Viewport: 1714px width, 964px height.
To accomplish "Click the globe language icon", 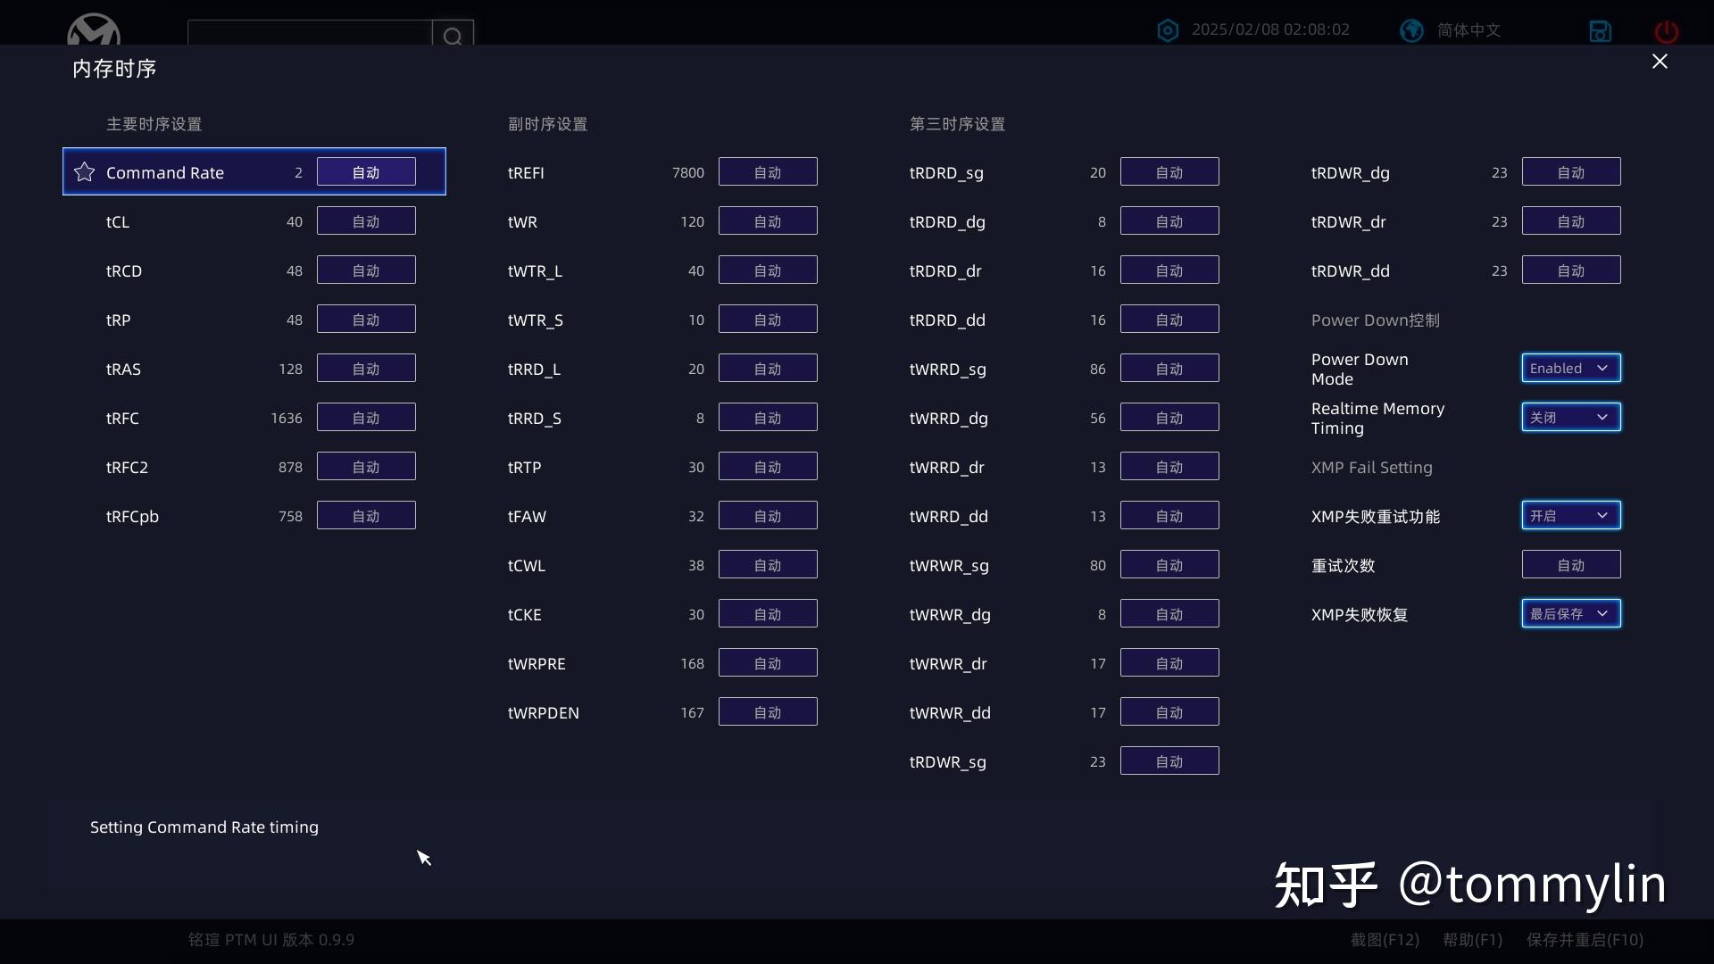I will (1411, 29).
